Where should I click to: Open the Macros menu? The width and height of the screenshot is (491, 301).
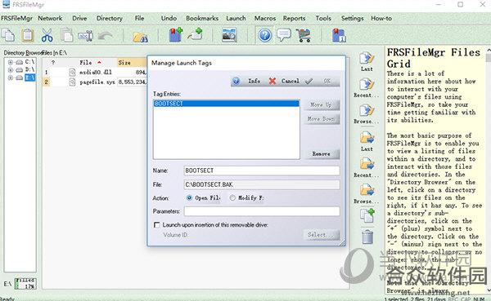pos(265,19)
